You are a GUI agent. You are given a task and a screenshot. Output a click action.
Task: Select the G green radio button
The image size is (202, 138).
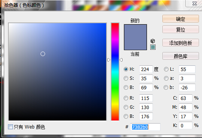[126, 107]
